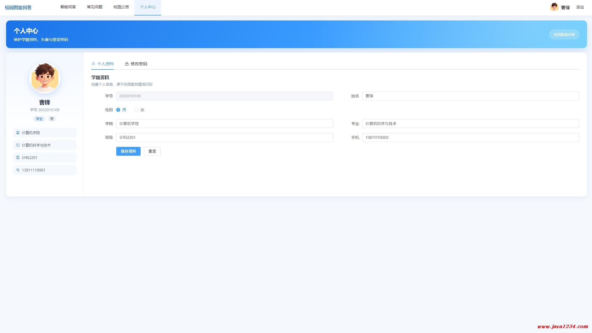Image resolution: width=592 pixels, height=333 pixels.
Task: Click the user avatar icon in top bar
Action: tap(554, 7)
